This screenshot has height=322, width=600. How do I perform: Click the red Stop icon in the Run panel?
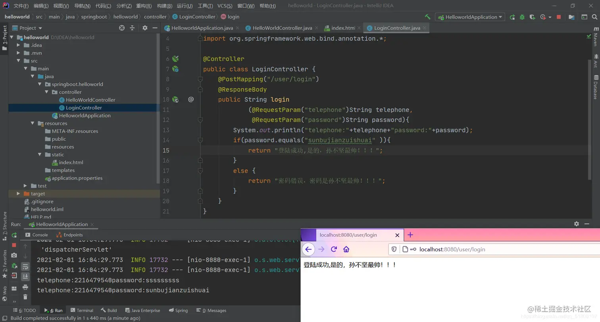pyautogui.click(x=14, y=245)
